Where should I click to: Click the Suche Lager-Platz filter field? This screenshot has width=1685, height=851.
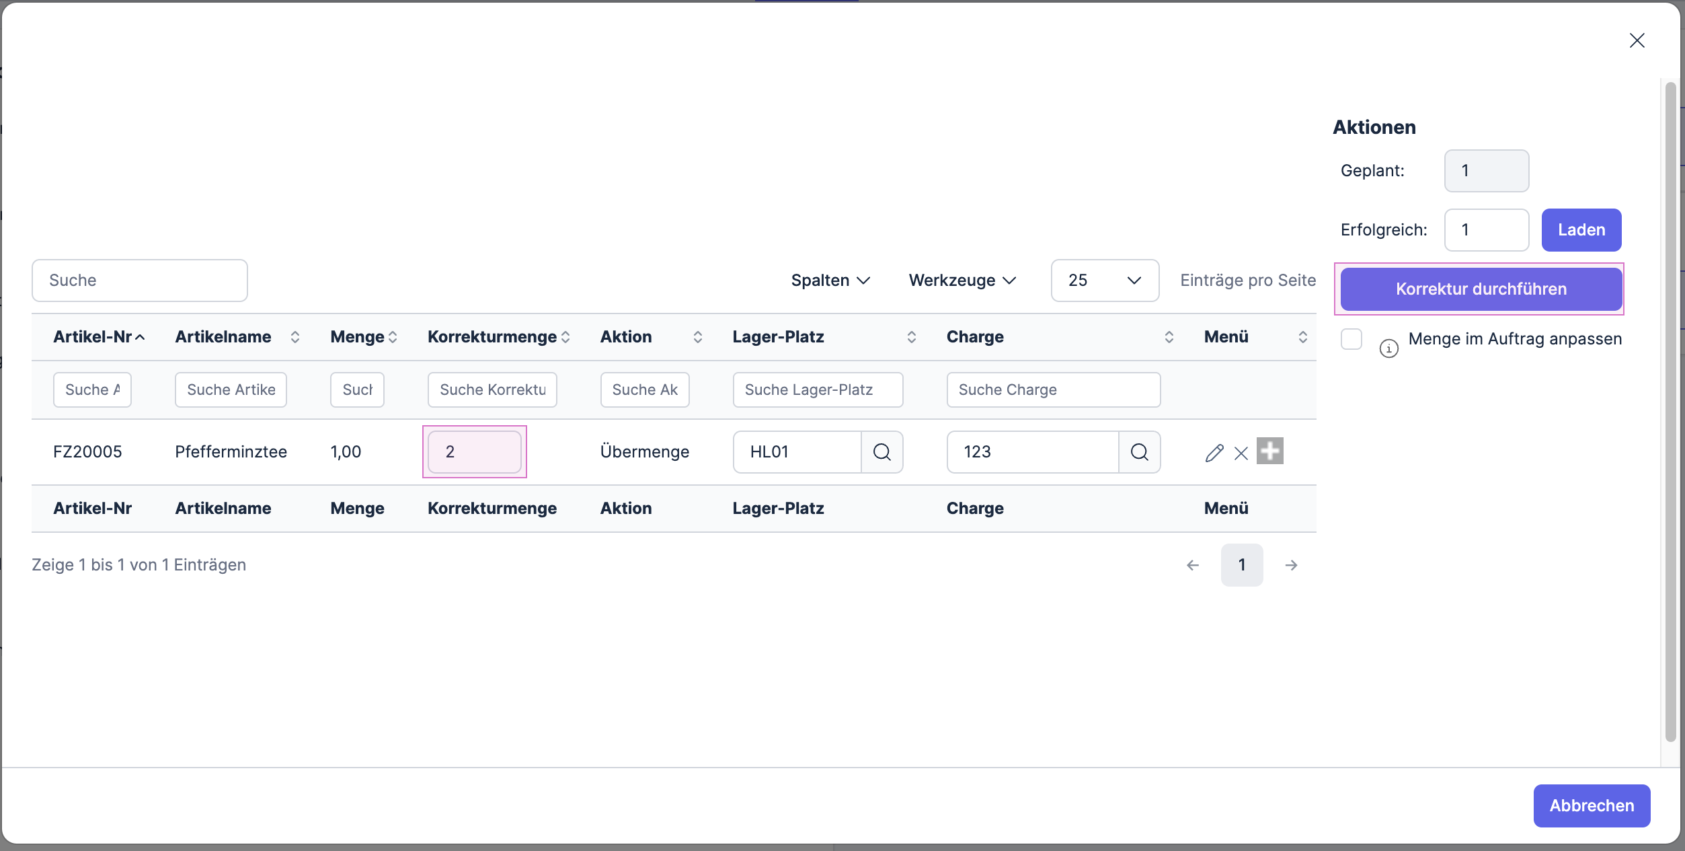pyautogui.click(x=817, y=390)
